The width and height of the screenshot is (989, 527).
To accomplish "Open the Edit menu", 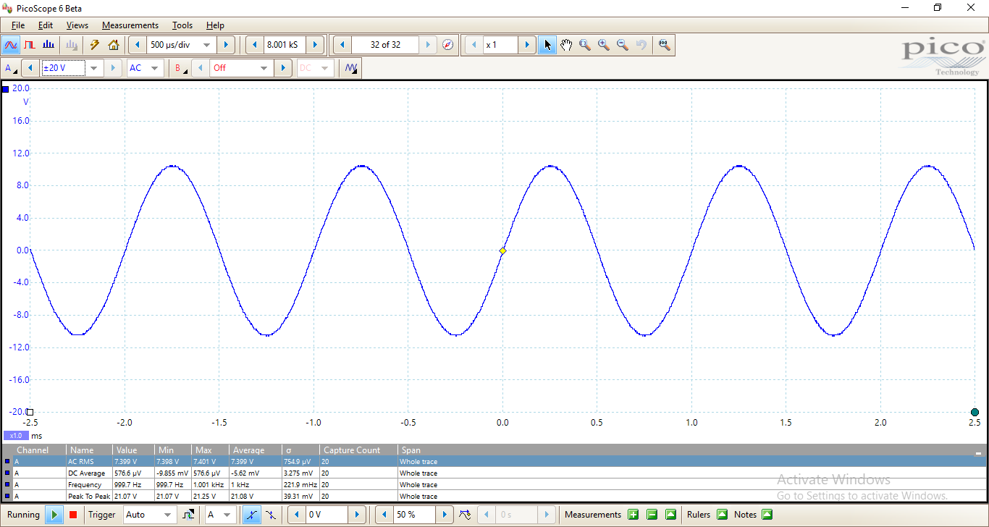I will [46, 25].
